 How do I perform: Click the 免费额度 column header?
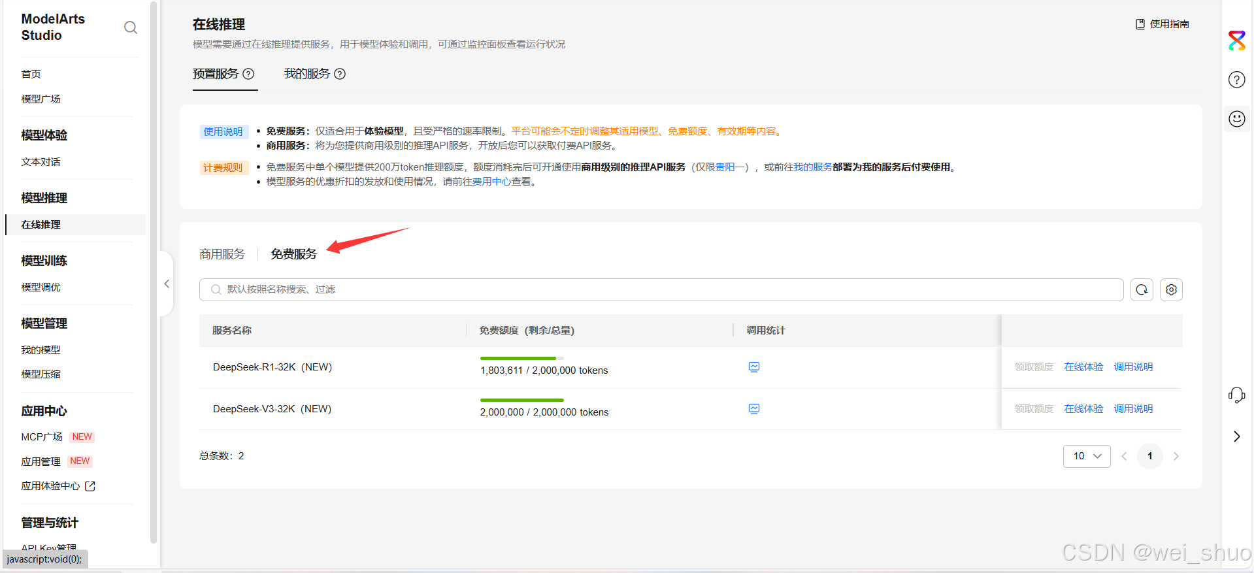pyautogui.click(x=527, y=331)
